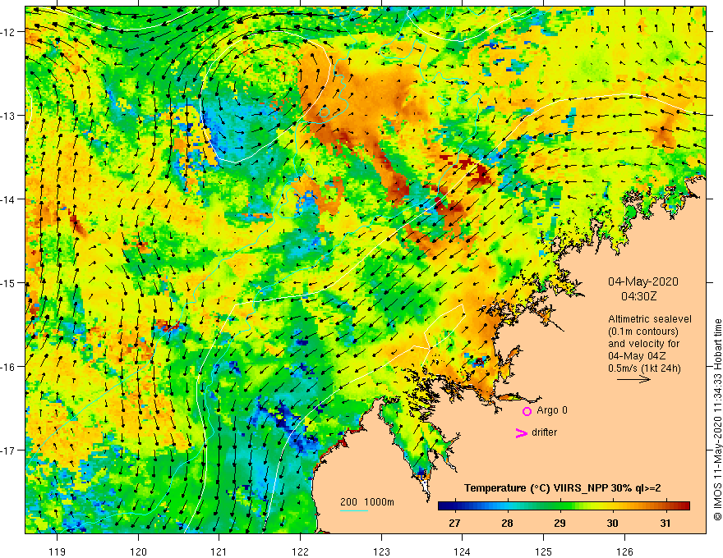Click the 'Argo 0' legend label
The image size is (723, 558).
552,410
